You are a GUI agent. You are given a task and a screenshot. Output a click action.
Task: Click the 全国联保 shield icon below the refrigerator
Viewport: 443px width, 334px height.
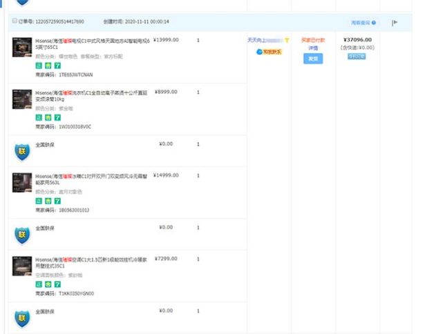(22, 235)
